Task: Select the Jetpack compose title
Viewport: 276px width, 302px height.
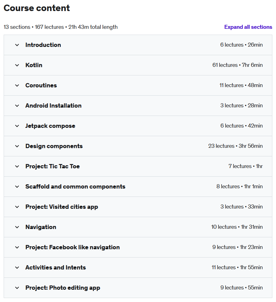Action: (50, 126)
